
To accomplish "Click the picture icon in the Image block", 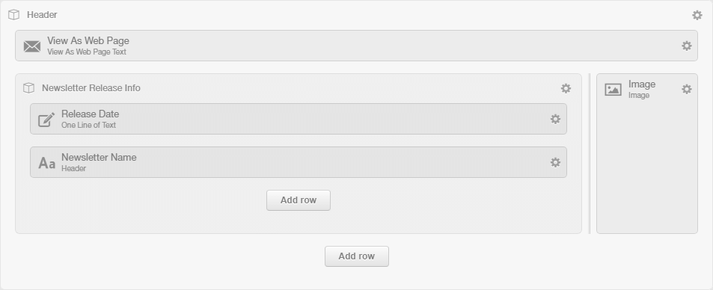I will coord(613,90).
